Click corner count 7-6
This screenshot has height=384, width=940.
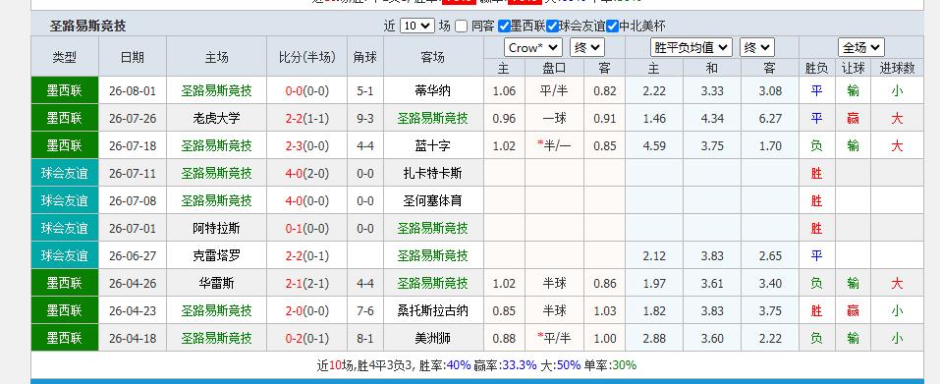tap(365, 311)
